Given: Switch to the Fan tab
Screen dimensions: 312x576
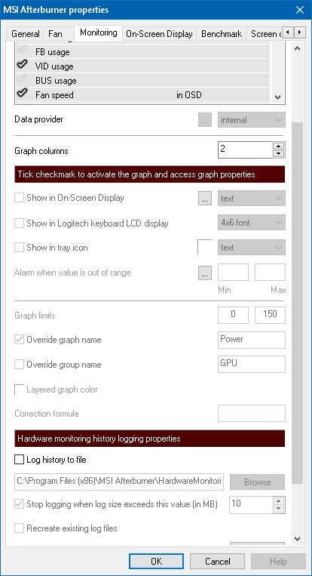Looking at the screenshot, I should [55, 34].
